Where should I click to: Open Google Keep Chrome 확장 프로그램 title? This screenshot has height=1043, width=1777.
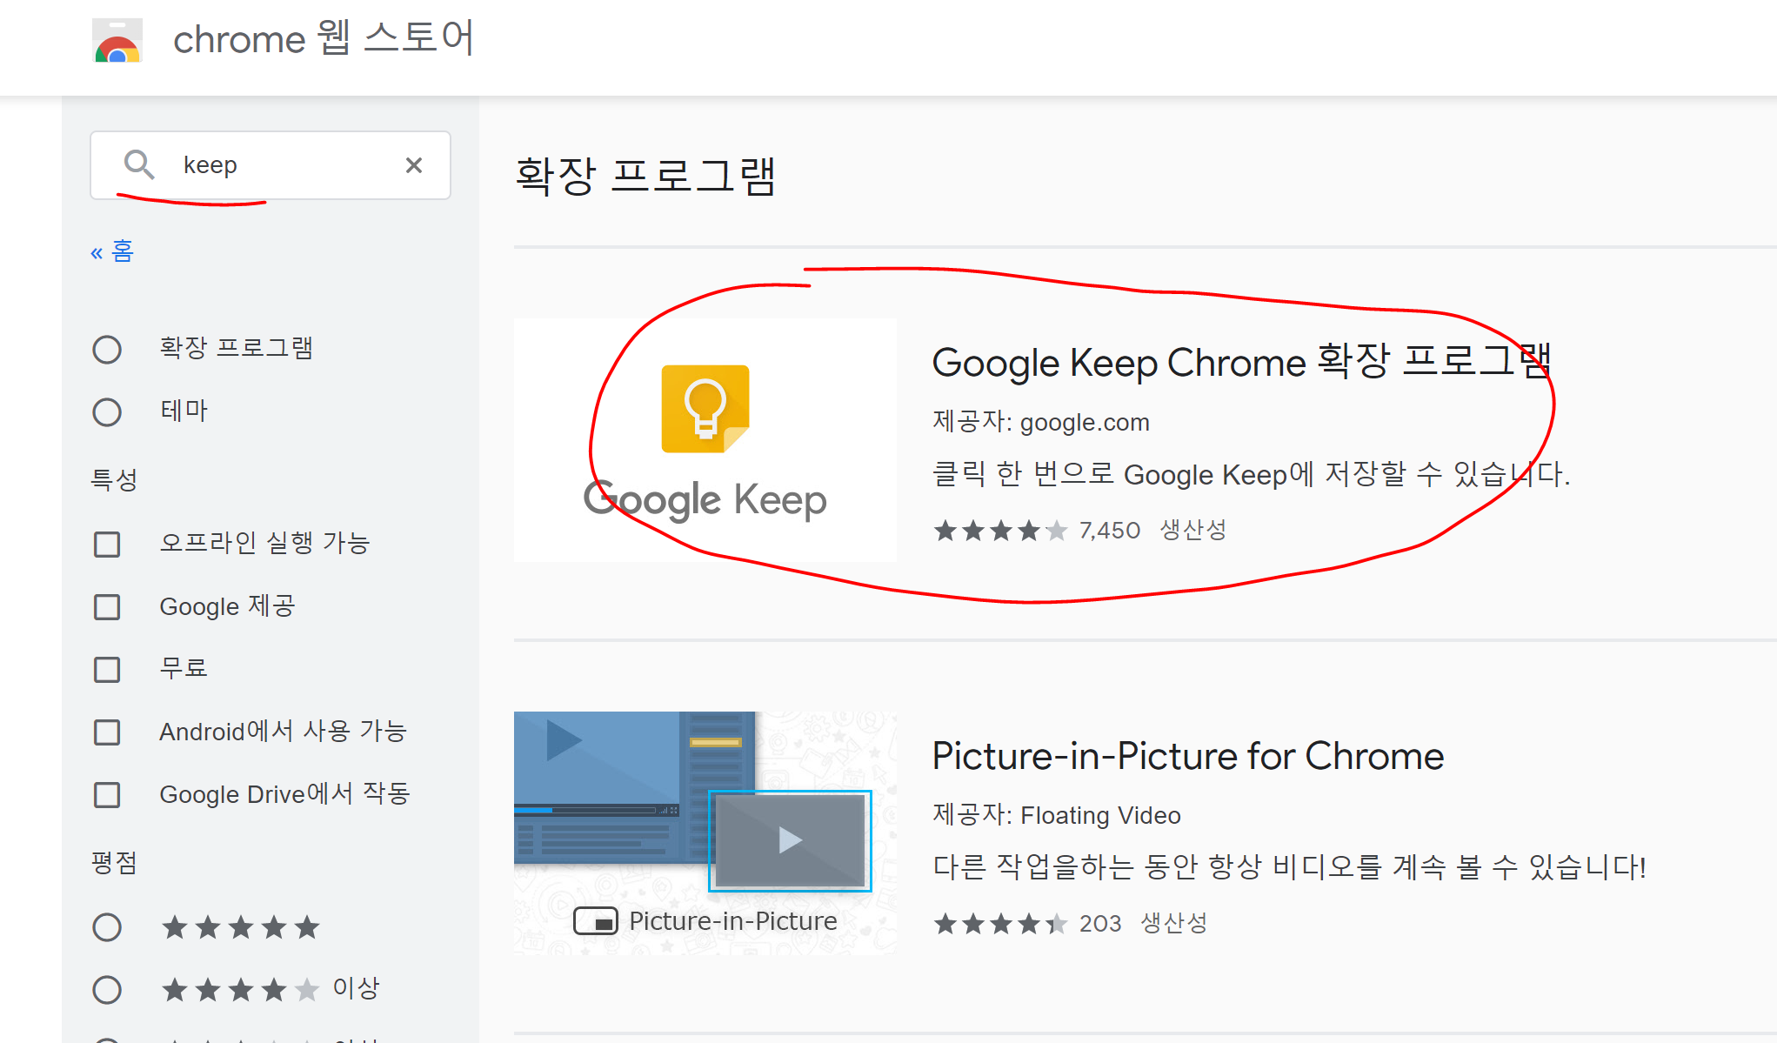coord(1241,363)
